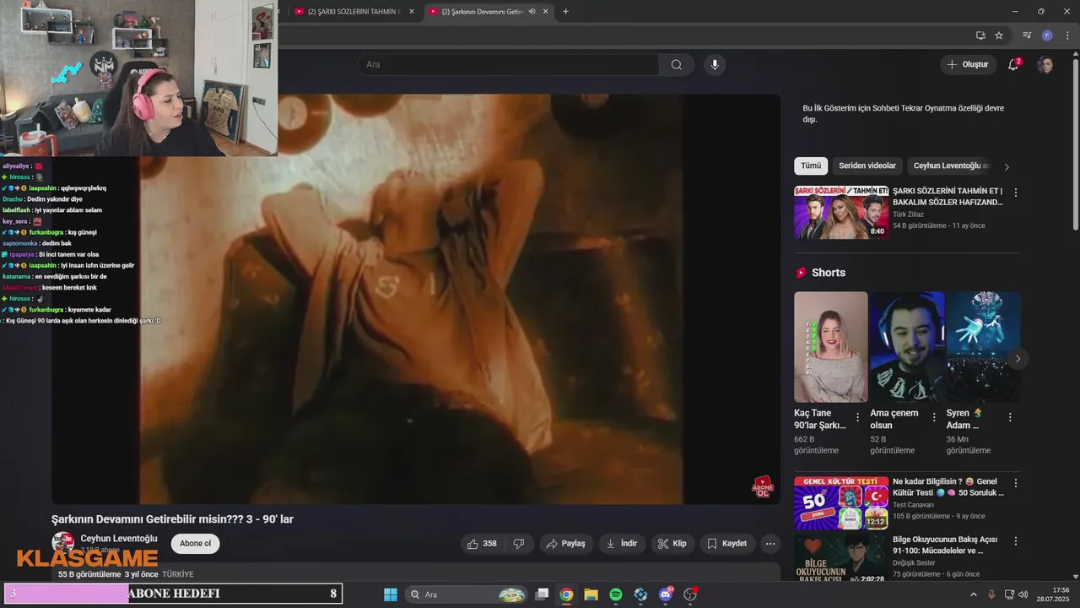Screen dimensions: 1080x608
Task: Switch to the Şarkının Devamını Getirebilir browser tab
Action: tap(488, 12)
